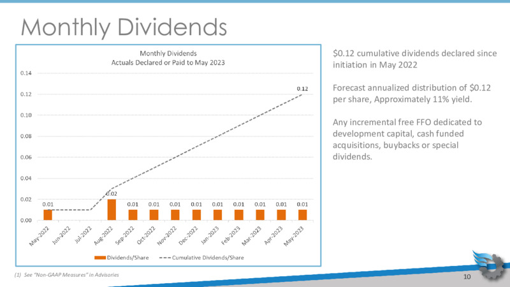Click the Sep-2022 orange bar

(x=133, y=215)
